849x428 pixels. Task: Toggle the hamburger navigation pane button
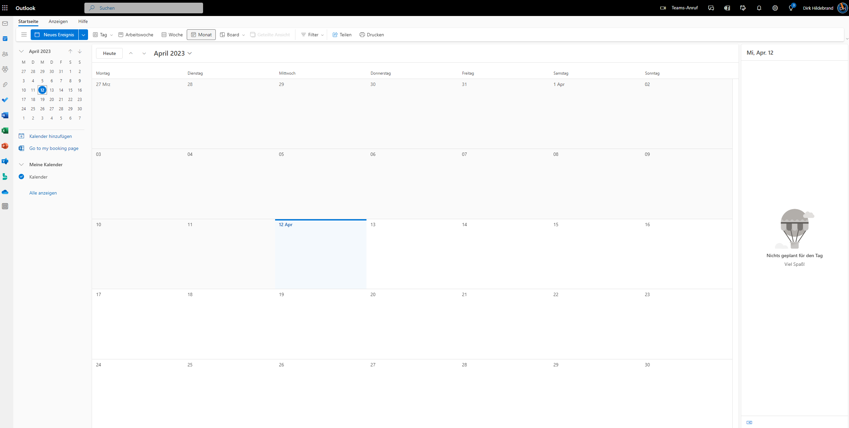pos(24,35)
